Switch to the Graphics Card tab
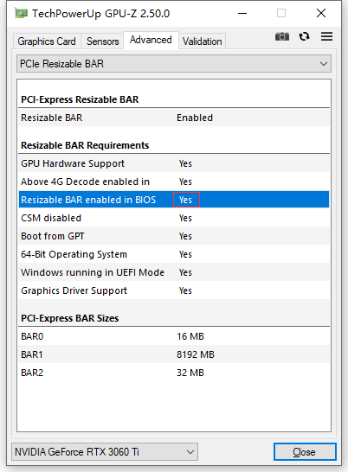Viewport: 348px width, 472px height. click(47, 41)
